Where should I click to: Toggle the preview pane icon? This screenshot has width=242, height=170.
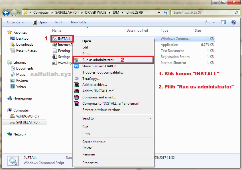pos(223,22)
